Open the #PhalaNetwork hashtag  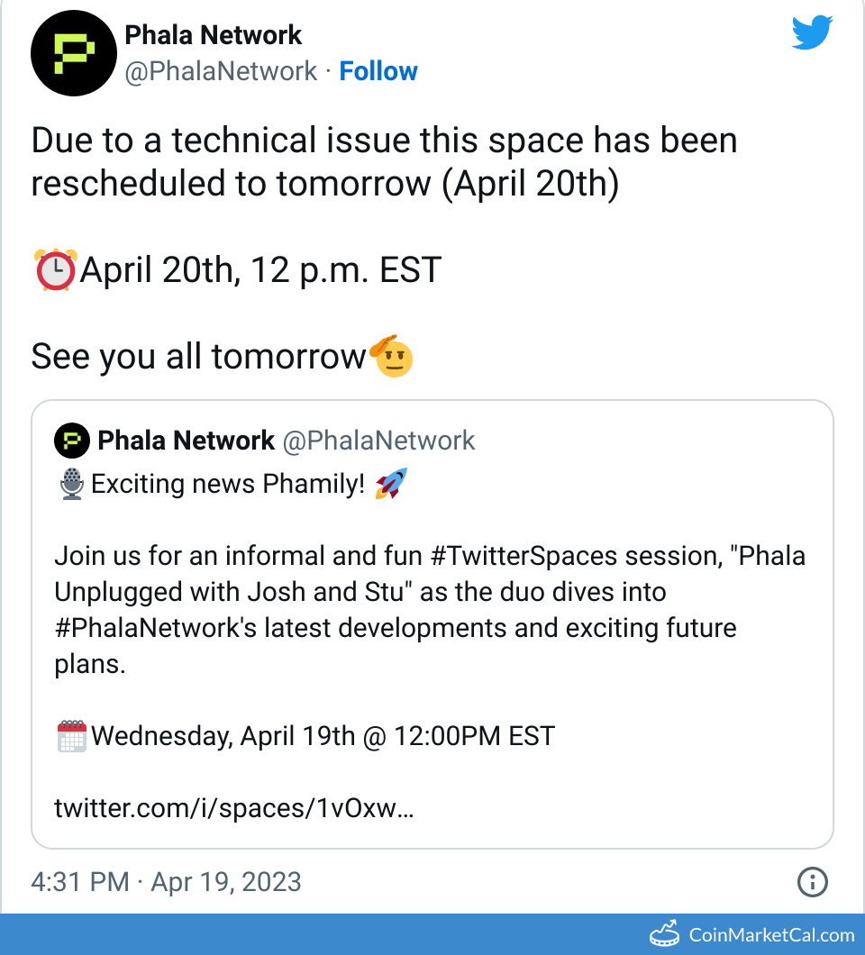coord(155,628)
